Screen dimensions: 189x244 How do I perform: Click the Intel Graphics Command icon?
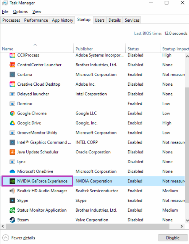click(x=12, y=142)
